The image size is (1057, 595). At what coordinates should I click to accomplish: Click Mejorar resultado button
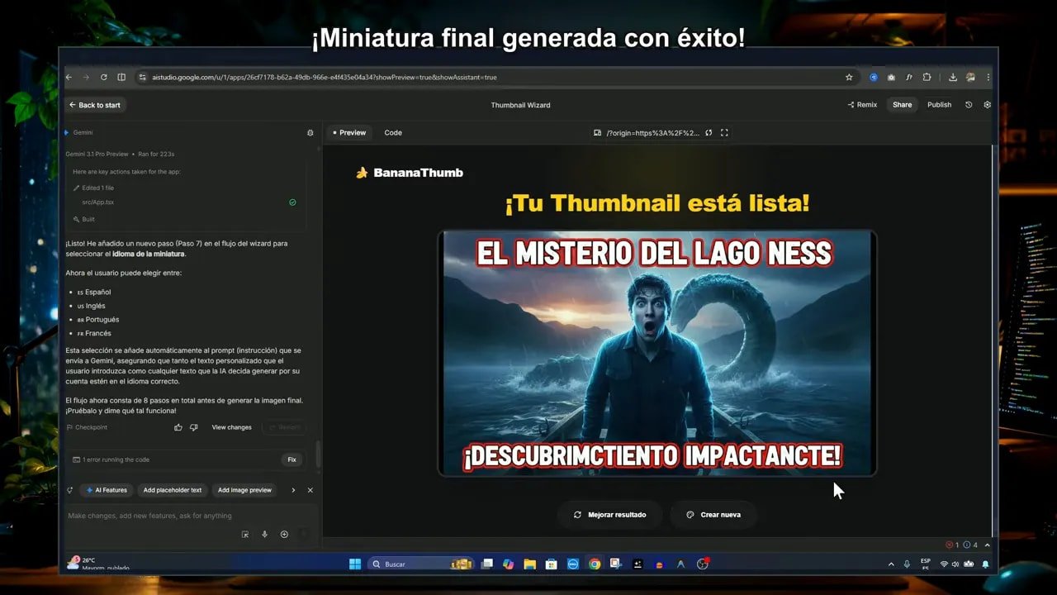(x=610, y=515)
